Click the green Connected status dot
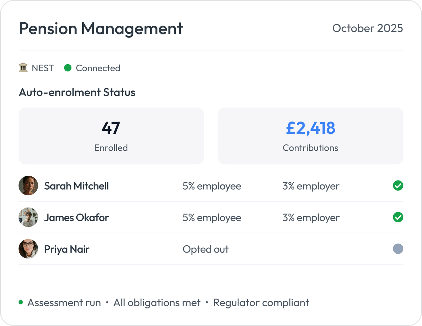The height and width of the screenshot is (326, 422). pos(68,68)
